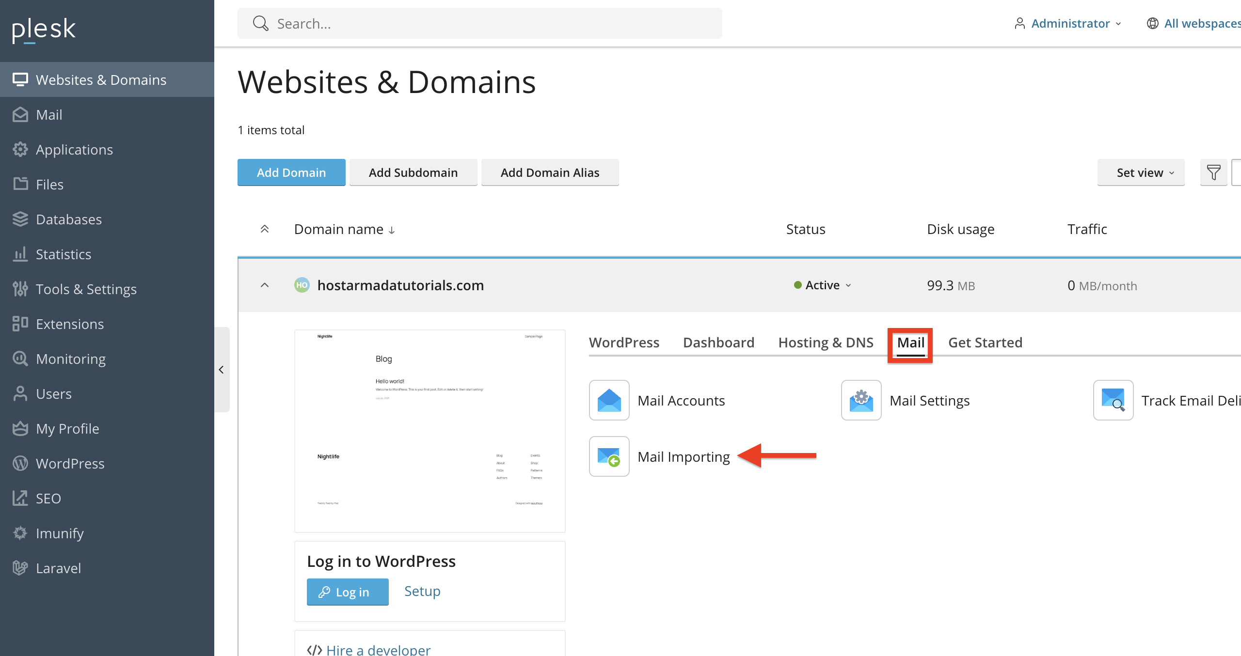The image size is (1241, 656).
Task: Click the Monitoring magnifier icon
Action: click(20, 359)
